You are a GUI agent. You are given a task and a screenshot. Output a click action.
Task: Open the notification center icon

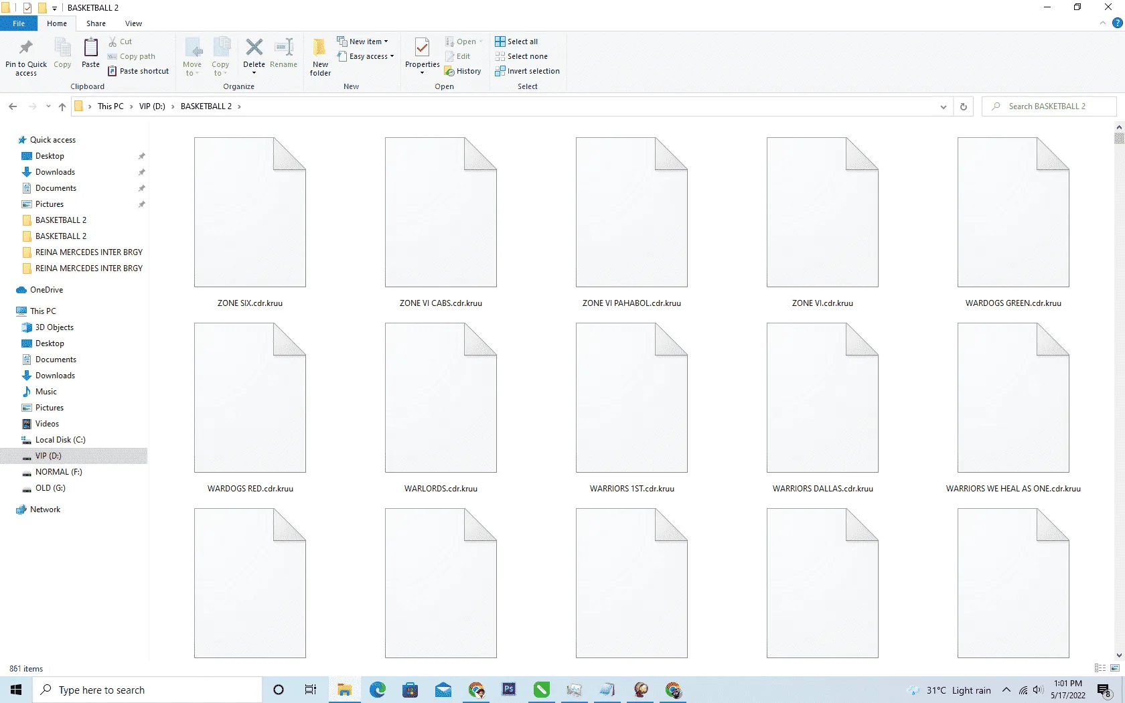[1105, 690]
